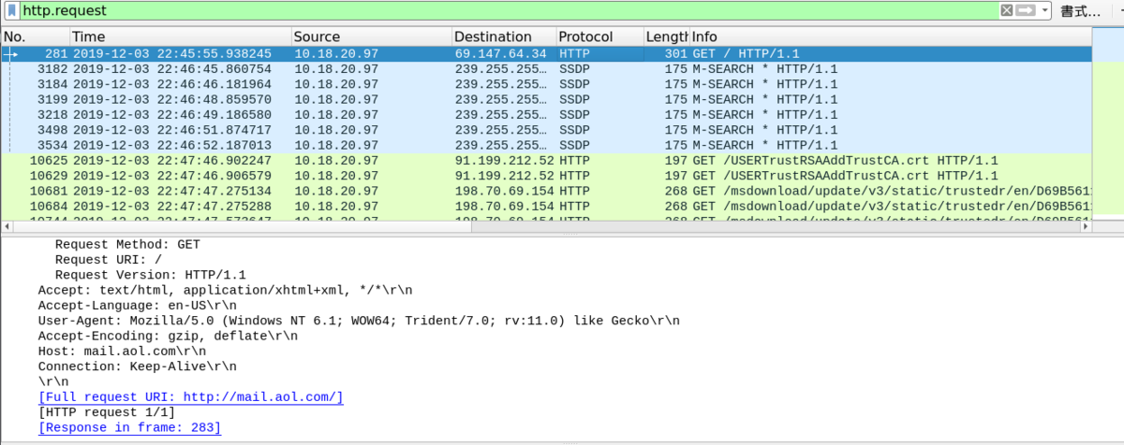Select the Accept: text/html header line

click(x=225, y=290)
